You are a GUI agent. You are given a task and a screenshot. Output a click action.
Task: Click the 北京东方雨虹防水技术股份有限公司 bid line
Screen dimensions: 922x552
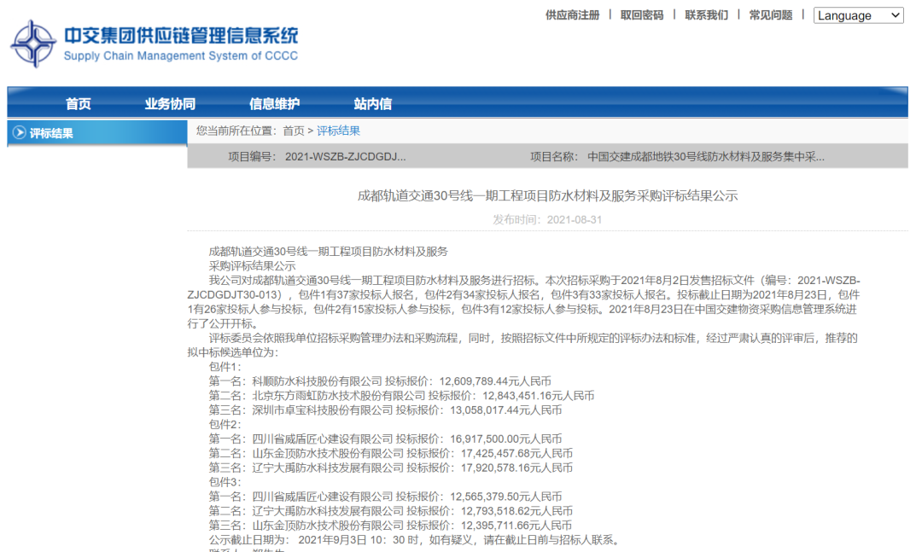click(x=401, y=396)
